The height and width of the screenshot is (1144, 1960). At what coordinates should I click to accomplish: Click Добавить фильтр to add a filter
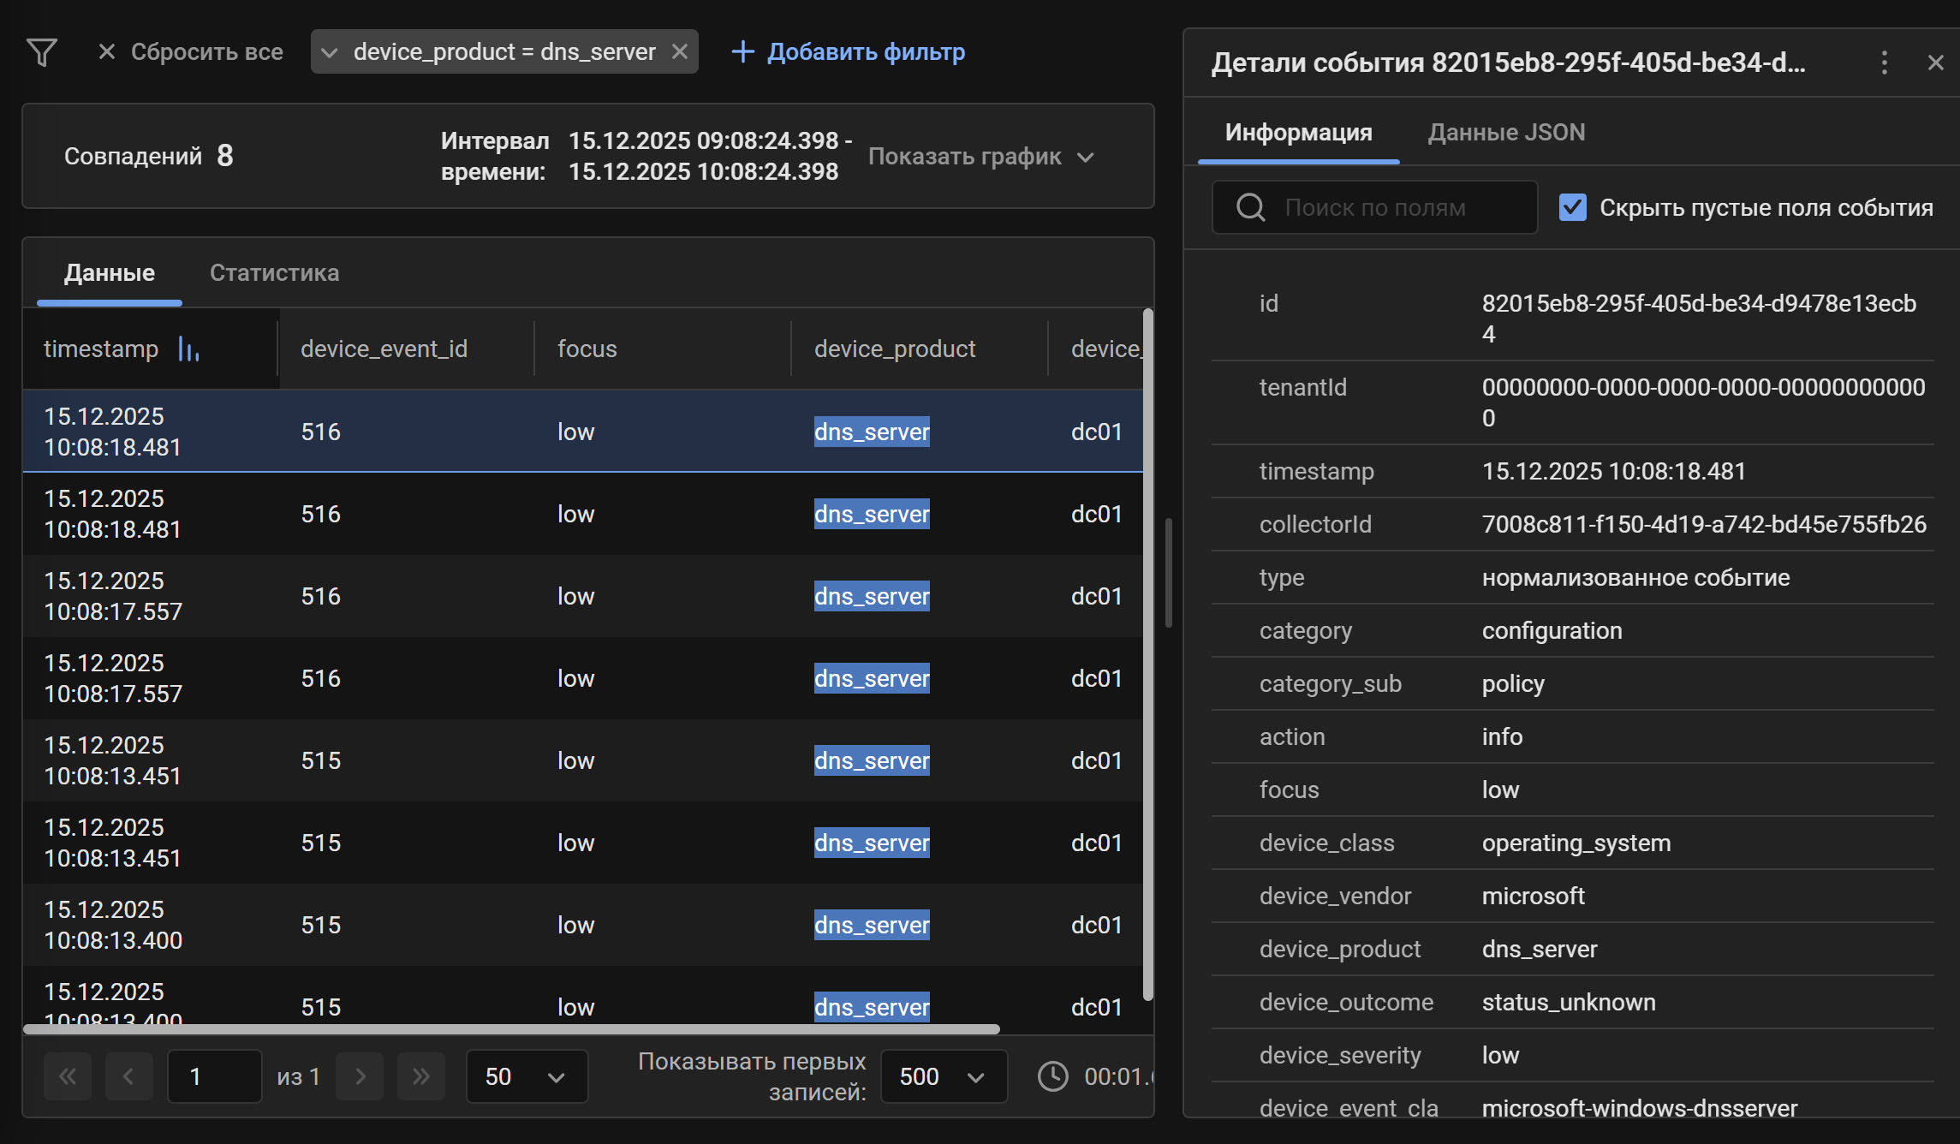(x=865, y=51)
